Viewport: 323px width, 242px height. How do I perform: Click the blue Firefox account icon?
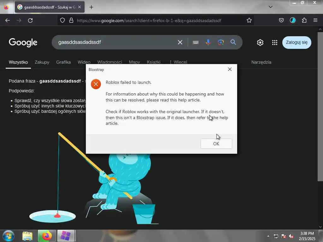pyautogui.click(x=292, y=20)
